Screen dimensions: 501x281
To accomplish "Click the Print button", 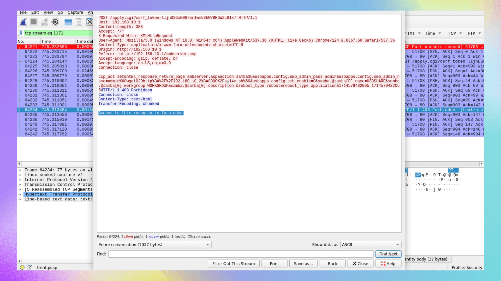I will pyautogui.click(x=274, y=264).
